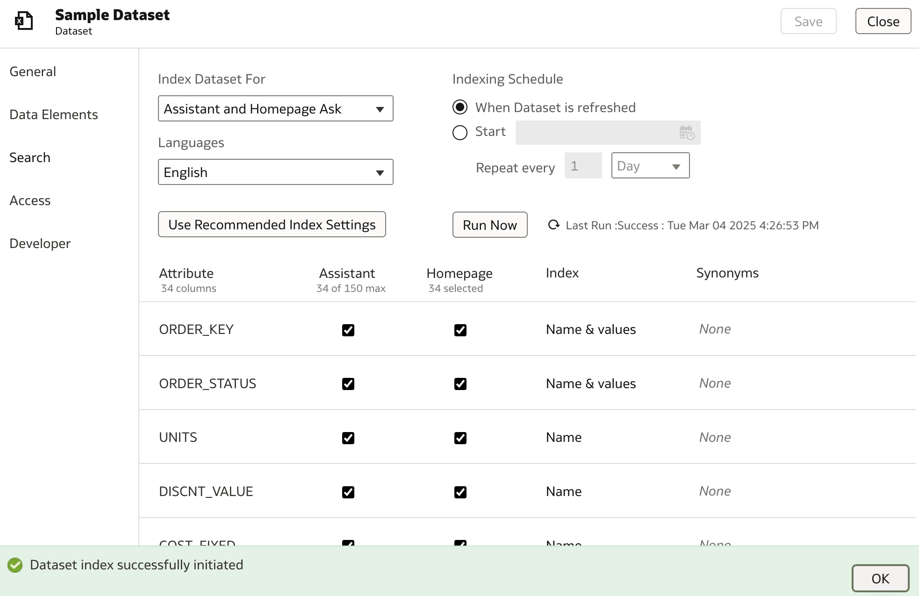Toggle Homepage checkbox for DISCNT_VALUE
This screenshot has height=596, width=919.
(x=460, y=492)
